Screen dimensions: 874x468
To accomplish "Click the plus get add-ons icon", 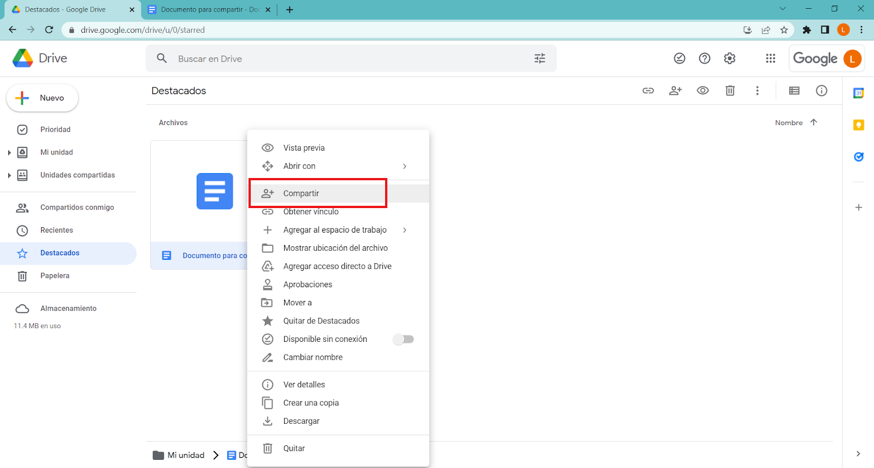I will coord(859,208).
